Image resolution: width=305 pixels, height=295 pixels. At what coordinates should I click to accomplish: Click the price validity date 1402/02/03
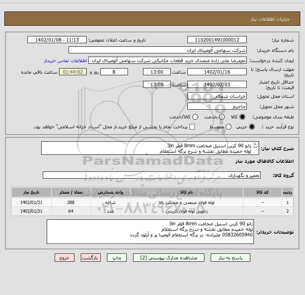(x=217, y=85)
